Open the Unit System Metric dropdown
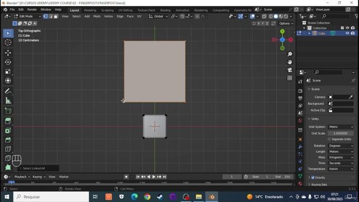Screen dimensions: 359x202 [340, 127]
